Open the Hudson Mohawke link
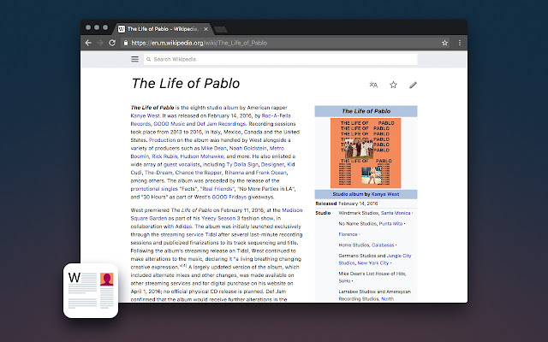 point(202,156)
